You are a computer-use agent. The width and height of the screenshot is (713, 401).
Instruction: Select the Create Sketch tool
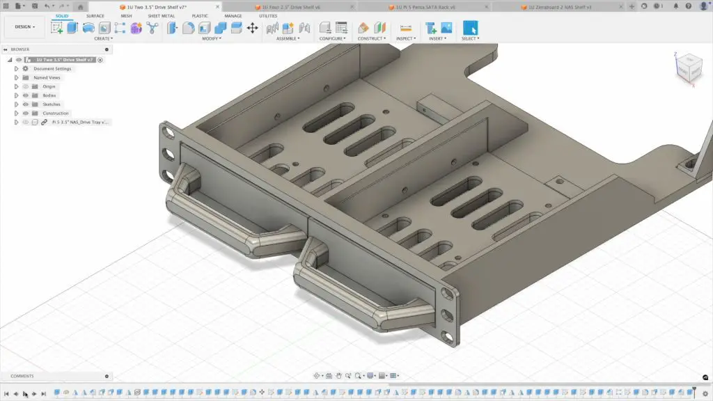pyautogui.click(x=56, y=28)
